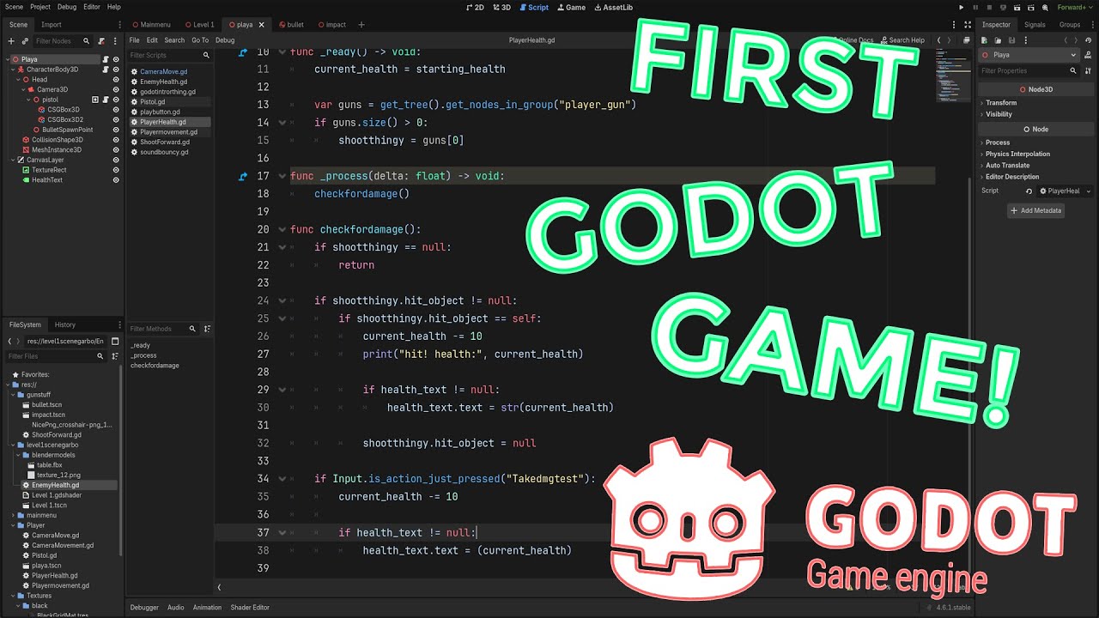Click the stop running project icon
The height and width of the screenshot is (618, 1099).
click(x=991, y=7)
